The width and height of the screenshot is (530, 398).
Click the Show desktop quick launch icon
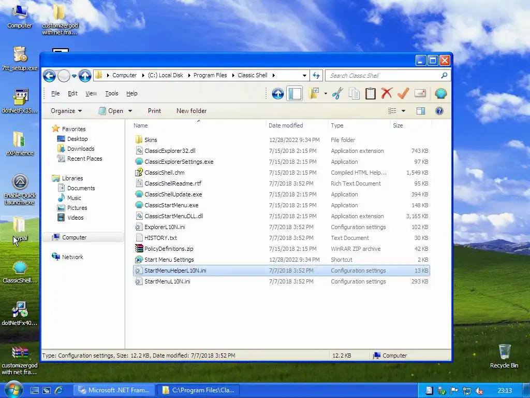point(35,390)
